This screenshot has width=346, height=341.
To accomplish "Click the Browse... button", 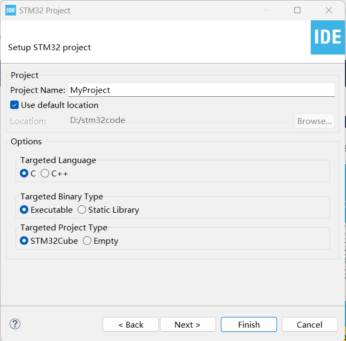I will pos(314,121).
